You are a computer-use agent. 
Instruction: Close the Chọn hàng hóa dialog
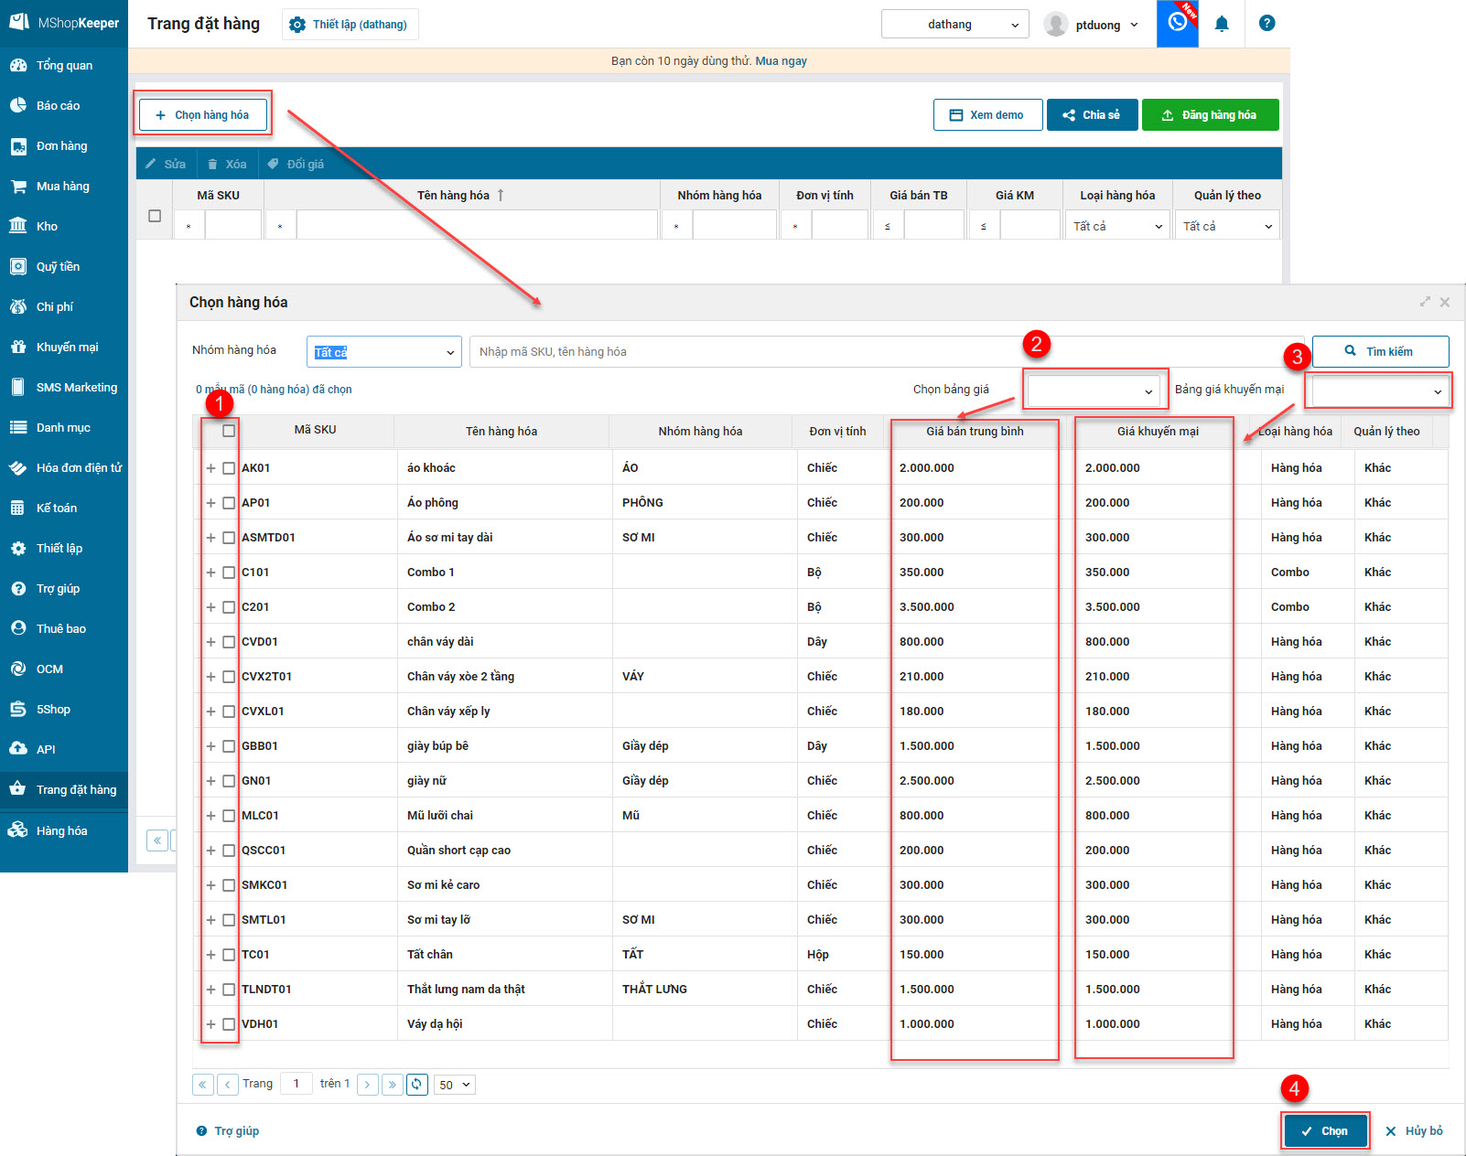point(1445,302)
